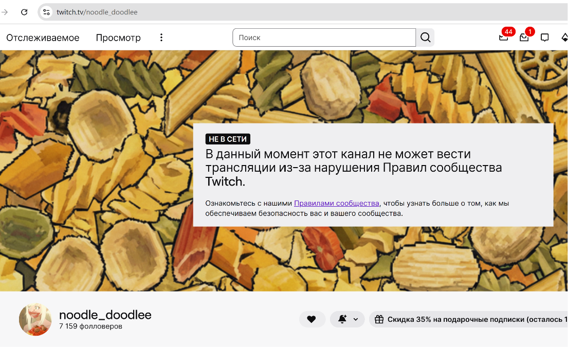The height and width of the screenshot is (347, 568).
Task: Click the gift icon on subscription button
Action: pos(379,319)
